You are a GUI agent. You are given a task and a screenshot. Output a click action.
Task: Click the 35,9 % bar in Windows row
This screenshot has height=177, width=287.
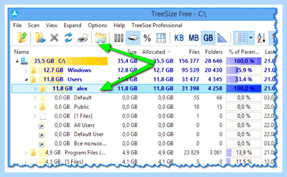tap(243, 70)
